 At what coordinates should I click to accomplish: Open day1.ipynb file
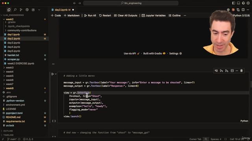click(x=13, y=34)
